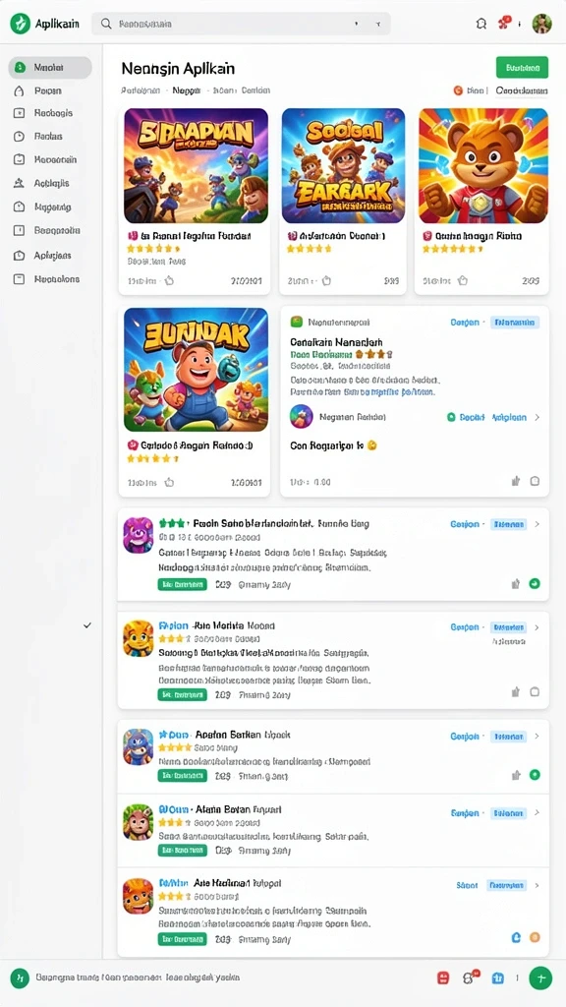Screen dimensions: 566x1007
Task: Click the red icon in the bottom bar
Action: pyautogui.click(x=443, y=978)
